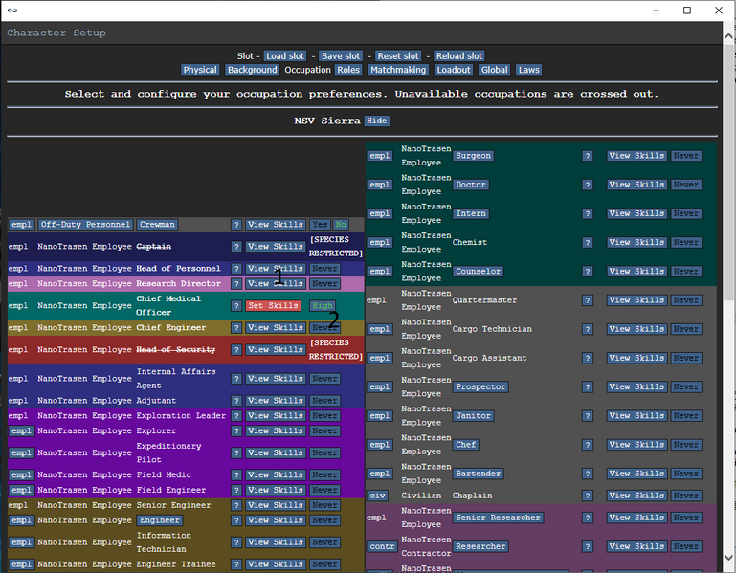The width and height of the screenshot is (736, 573).
Task: Toggle Off-Duty Personnel to Yes
Action: pyautogui.click(x=319, y=225)
